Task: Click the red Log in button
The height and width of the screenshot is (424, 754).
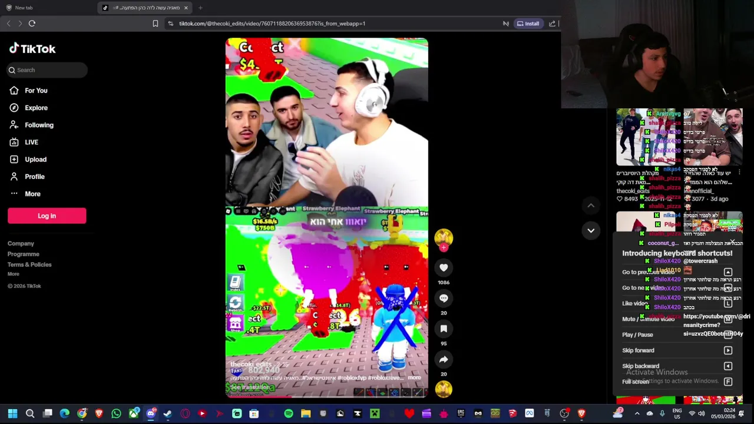Action: tap(47, 216)
